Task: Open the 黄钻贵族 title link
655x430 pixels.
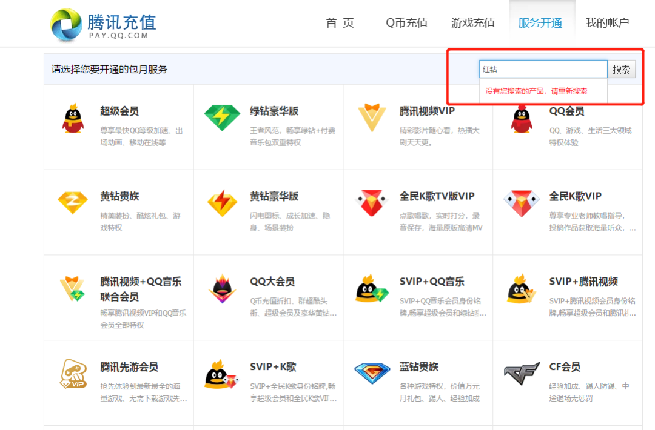Action: point(119,196)
